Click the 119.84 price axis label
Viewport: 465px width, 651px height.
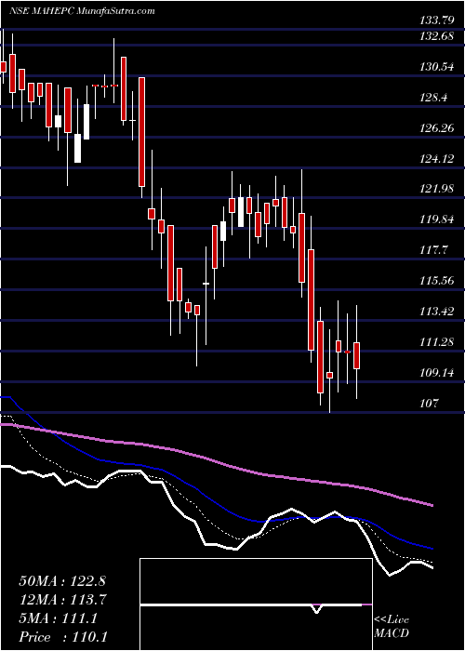(x=437, y=219)
